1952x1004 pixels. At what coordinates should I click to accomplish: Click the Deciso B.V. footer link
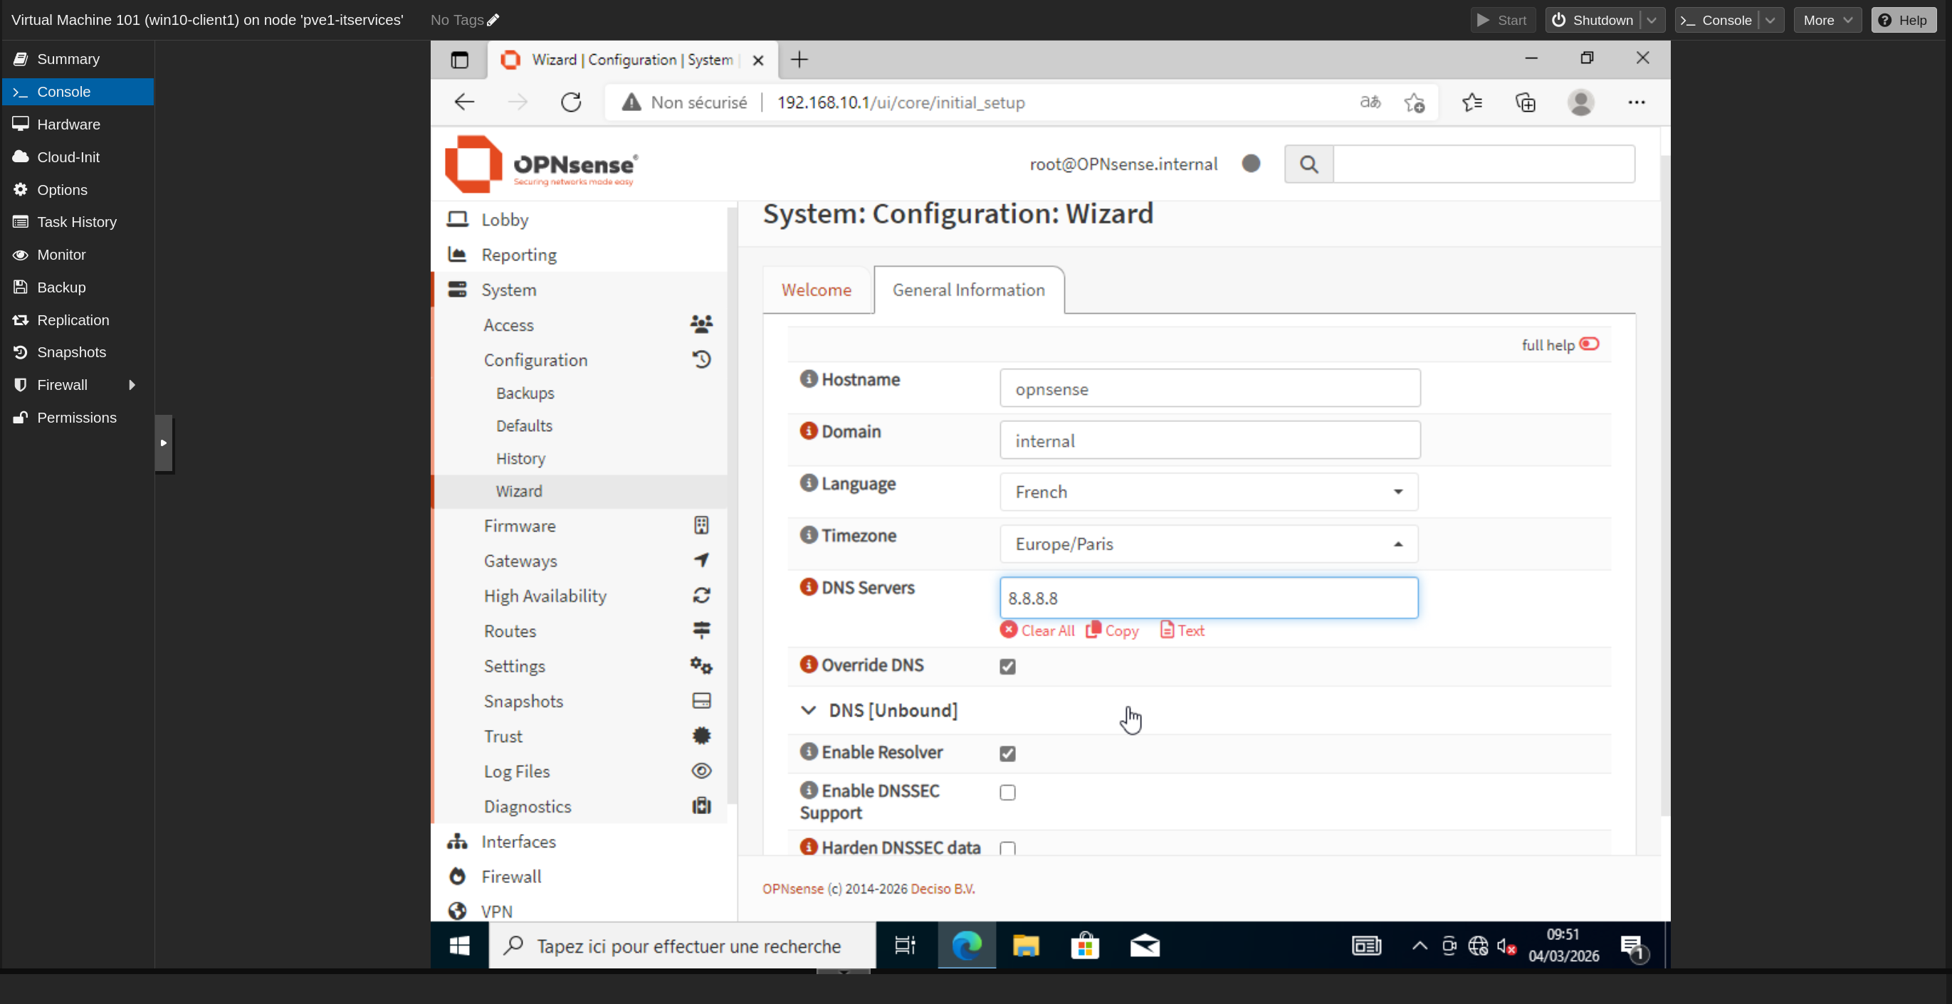942,889
